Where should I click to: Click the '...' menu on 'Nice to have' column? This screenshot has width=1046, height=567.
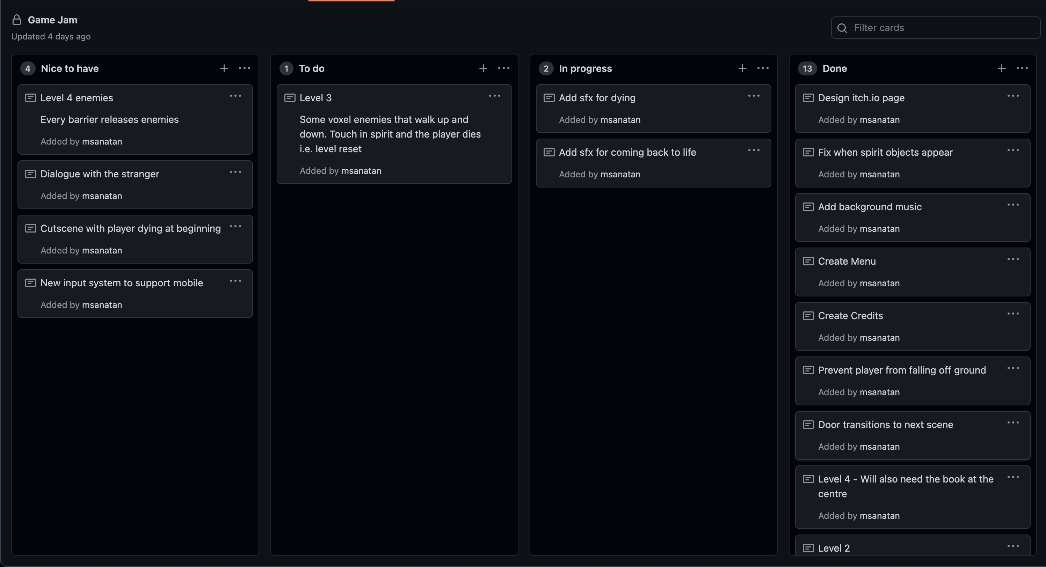[245, 68]
